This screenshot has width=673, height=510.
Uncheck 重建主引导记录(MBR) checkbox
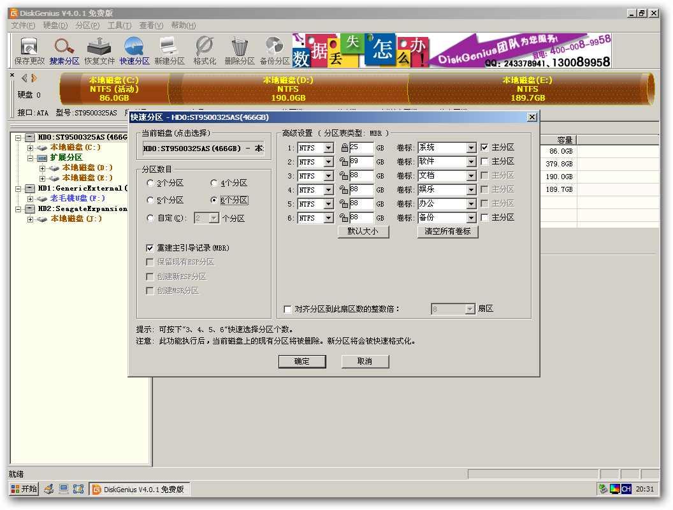(x=150, y=248)
